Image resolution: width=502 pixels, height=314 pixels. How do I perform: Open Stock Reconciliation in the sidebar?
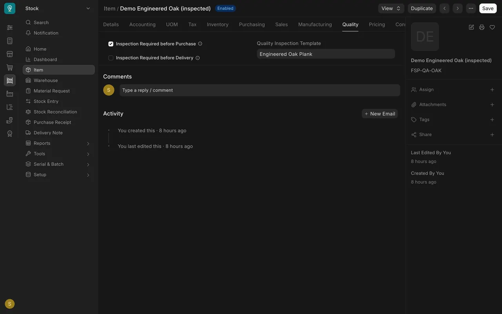coord(58,112)
